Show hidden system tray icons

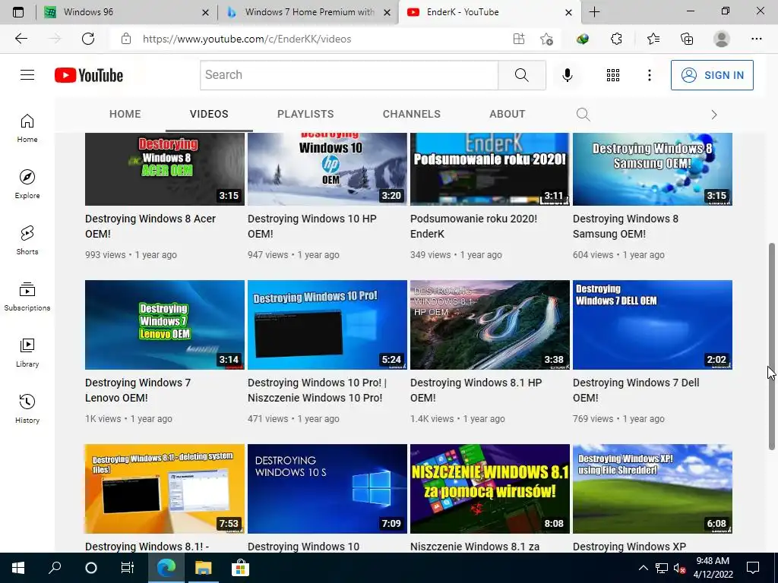[643, 568]
